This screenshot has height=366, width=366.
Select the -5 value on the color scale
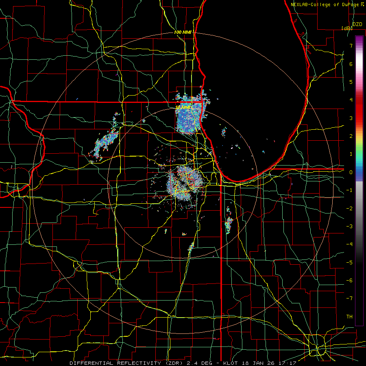349,262
